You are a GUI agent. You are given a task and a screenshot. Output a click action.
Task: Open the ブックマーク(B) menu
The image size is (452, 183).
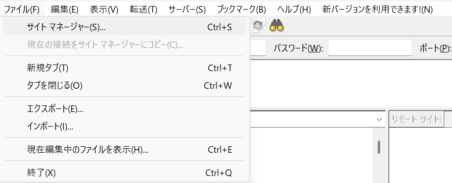pos(241,10)
